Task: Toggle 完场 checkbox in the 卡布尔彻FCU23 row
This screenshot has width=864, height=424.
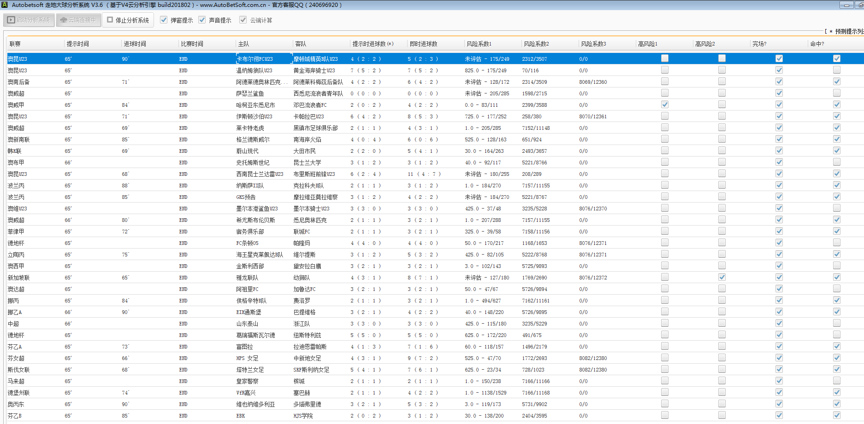Action: [779, 58]
